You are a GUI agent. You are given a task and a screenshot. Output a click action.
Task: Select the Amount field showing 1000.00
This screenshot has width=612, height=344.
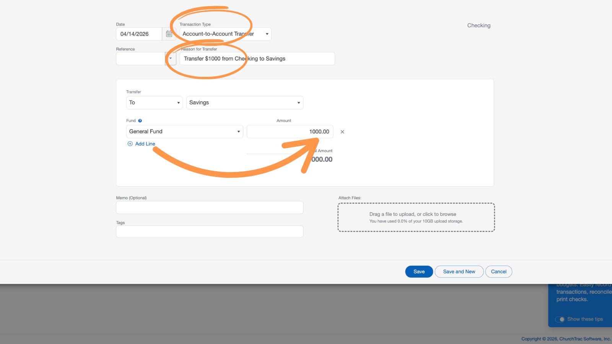(x=290, y=131)
